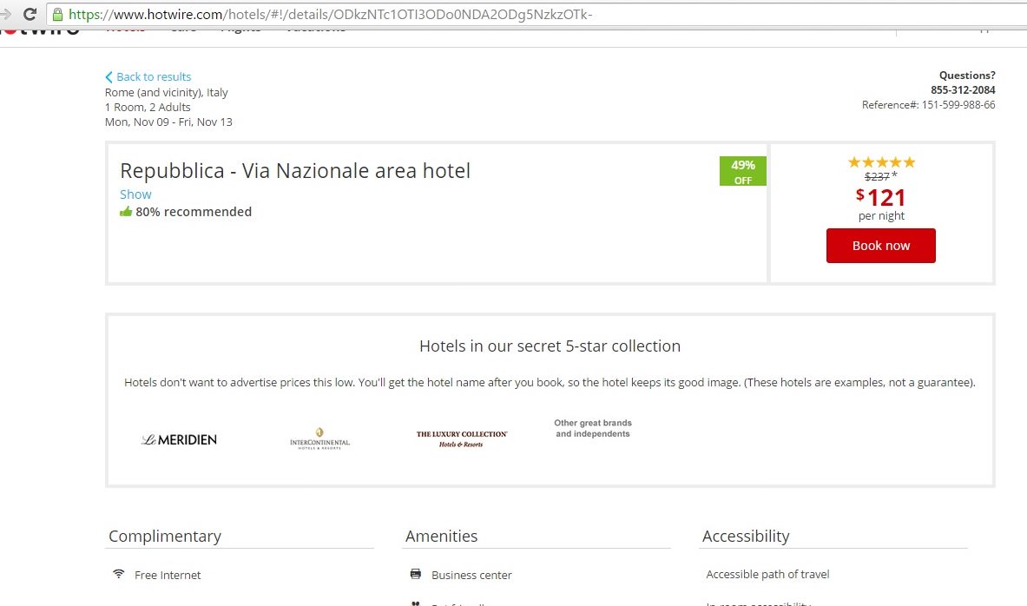Click the Business center text
This screenshot has width=1027, height=606.
pos(471,576)
